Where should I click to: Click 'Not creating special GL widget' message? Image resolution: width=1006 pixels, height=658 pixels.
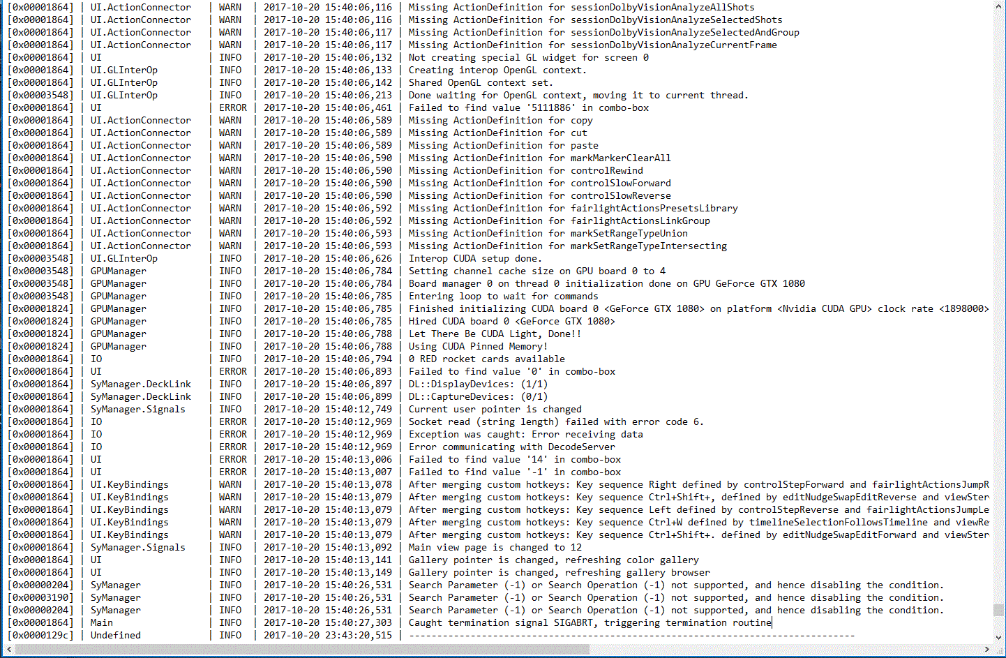[x=528, y=57]
